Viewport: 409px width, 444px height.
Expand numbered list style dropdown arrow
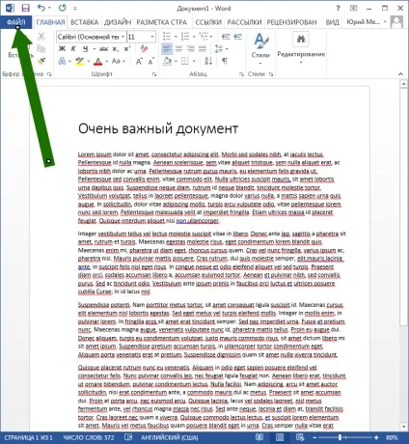pyautogui.click(x=194, y=37)
